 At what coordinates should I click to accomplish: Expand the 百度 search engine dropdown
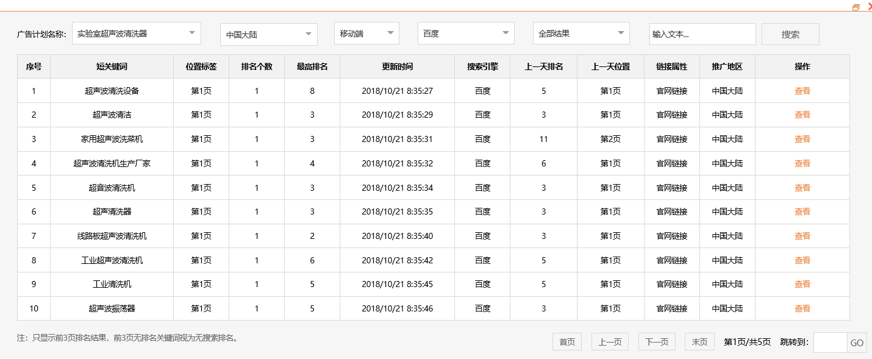coord(465,33)
